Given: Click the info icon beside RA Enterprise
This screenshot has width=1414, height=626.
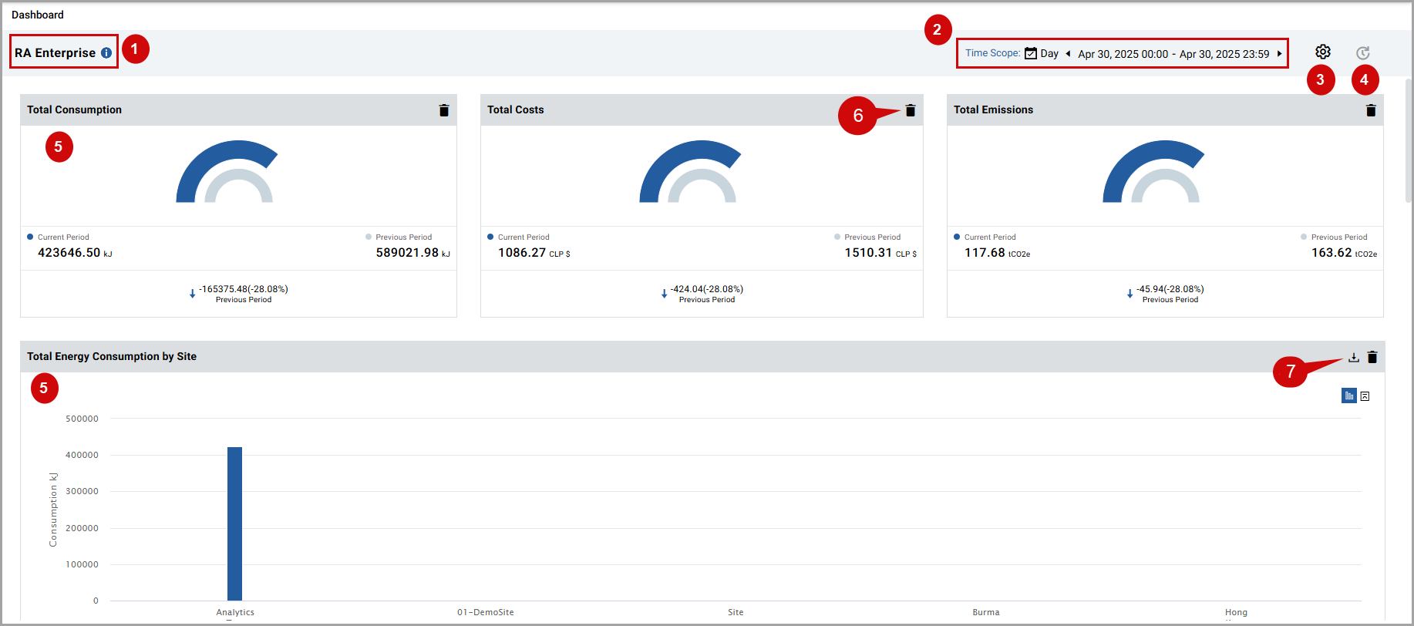Looking at the screenshot, I should 106,53.
